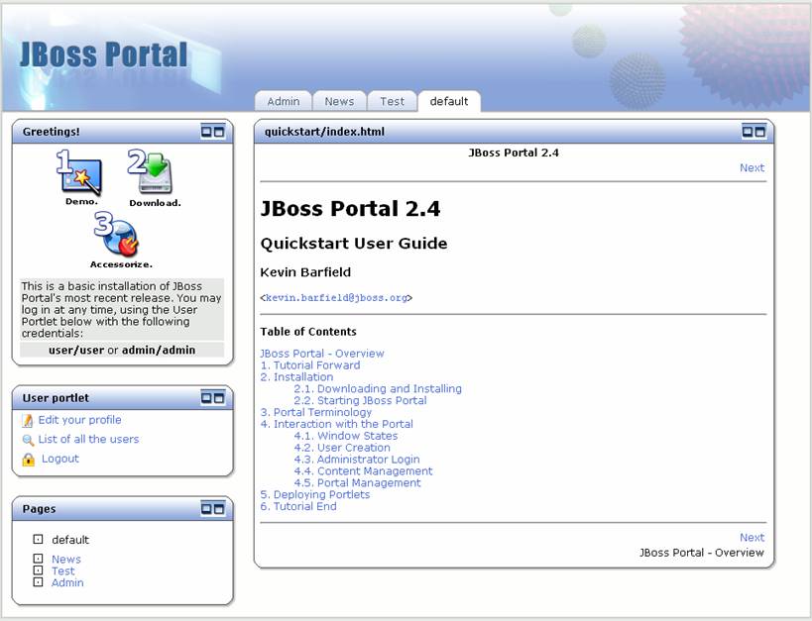Open JBoss Portal - Overview contents link
The image size is (812, 621).
322,354
